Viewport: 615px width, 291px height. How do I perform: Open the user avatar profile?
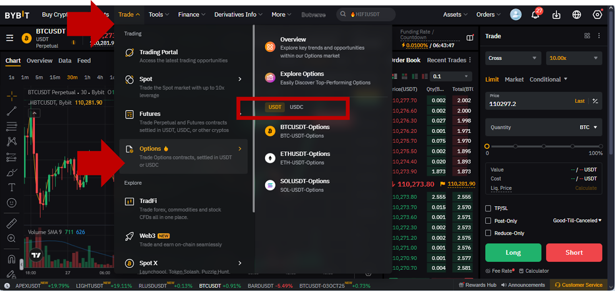[x=515, y=15]
